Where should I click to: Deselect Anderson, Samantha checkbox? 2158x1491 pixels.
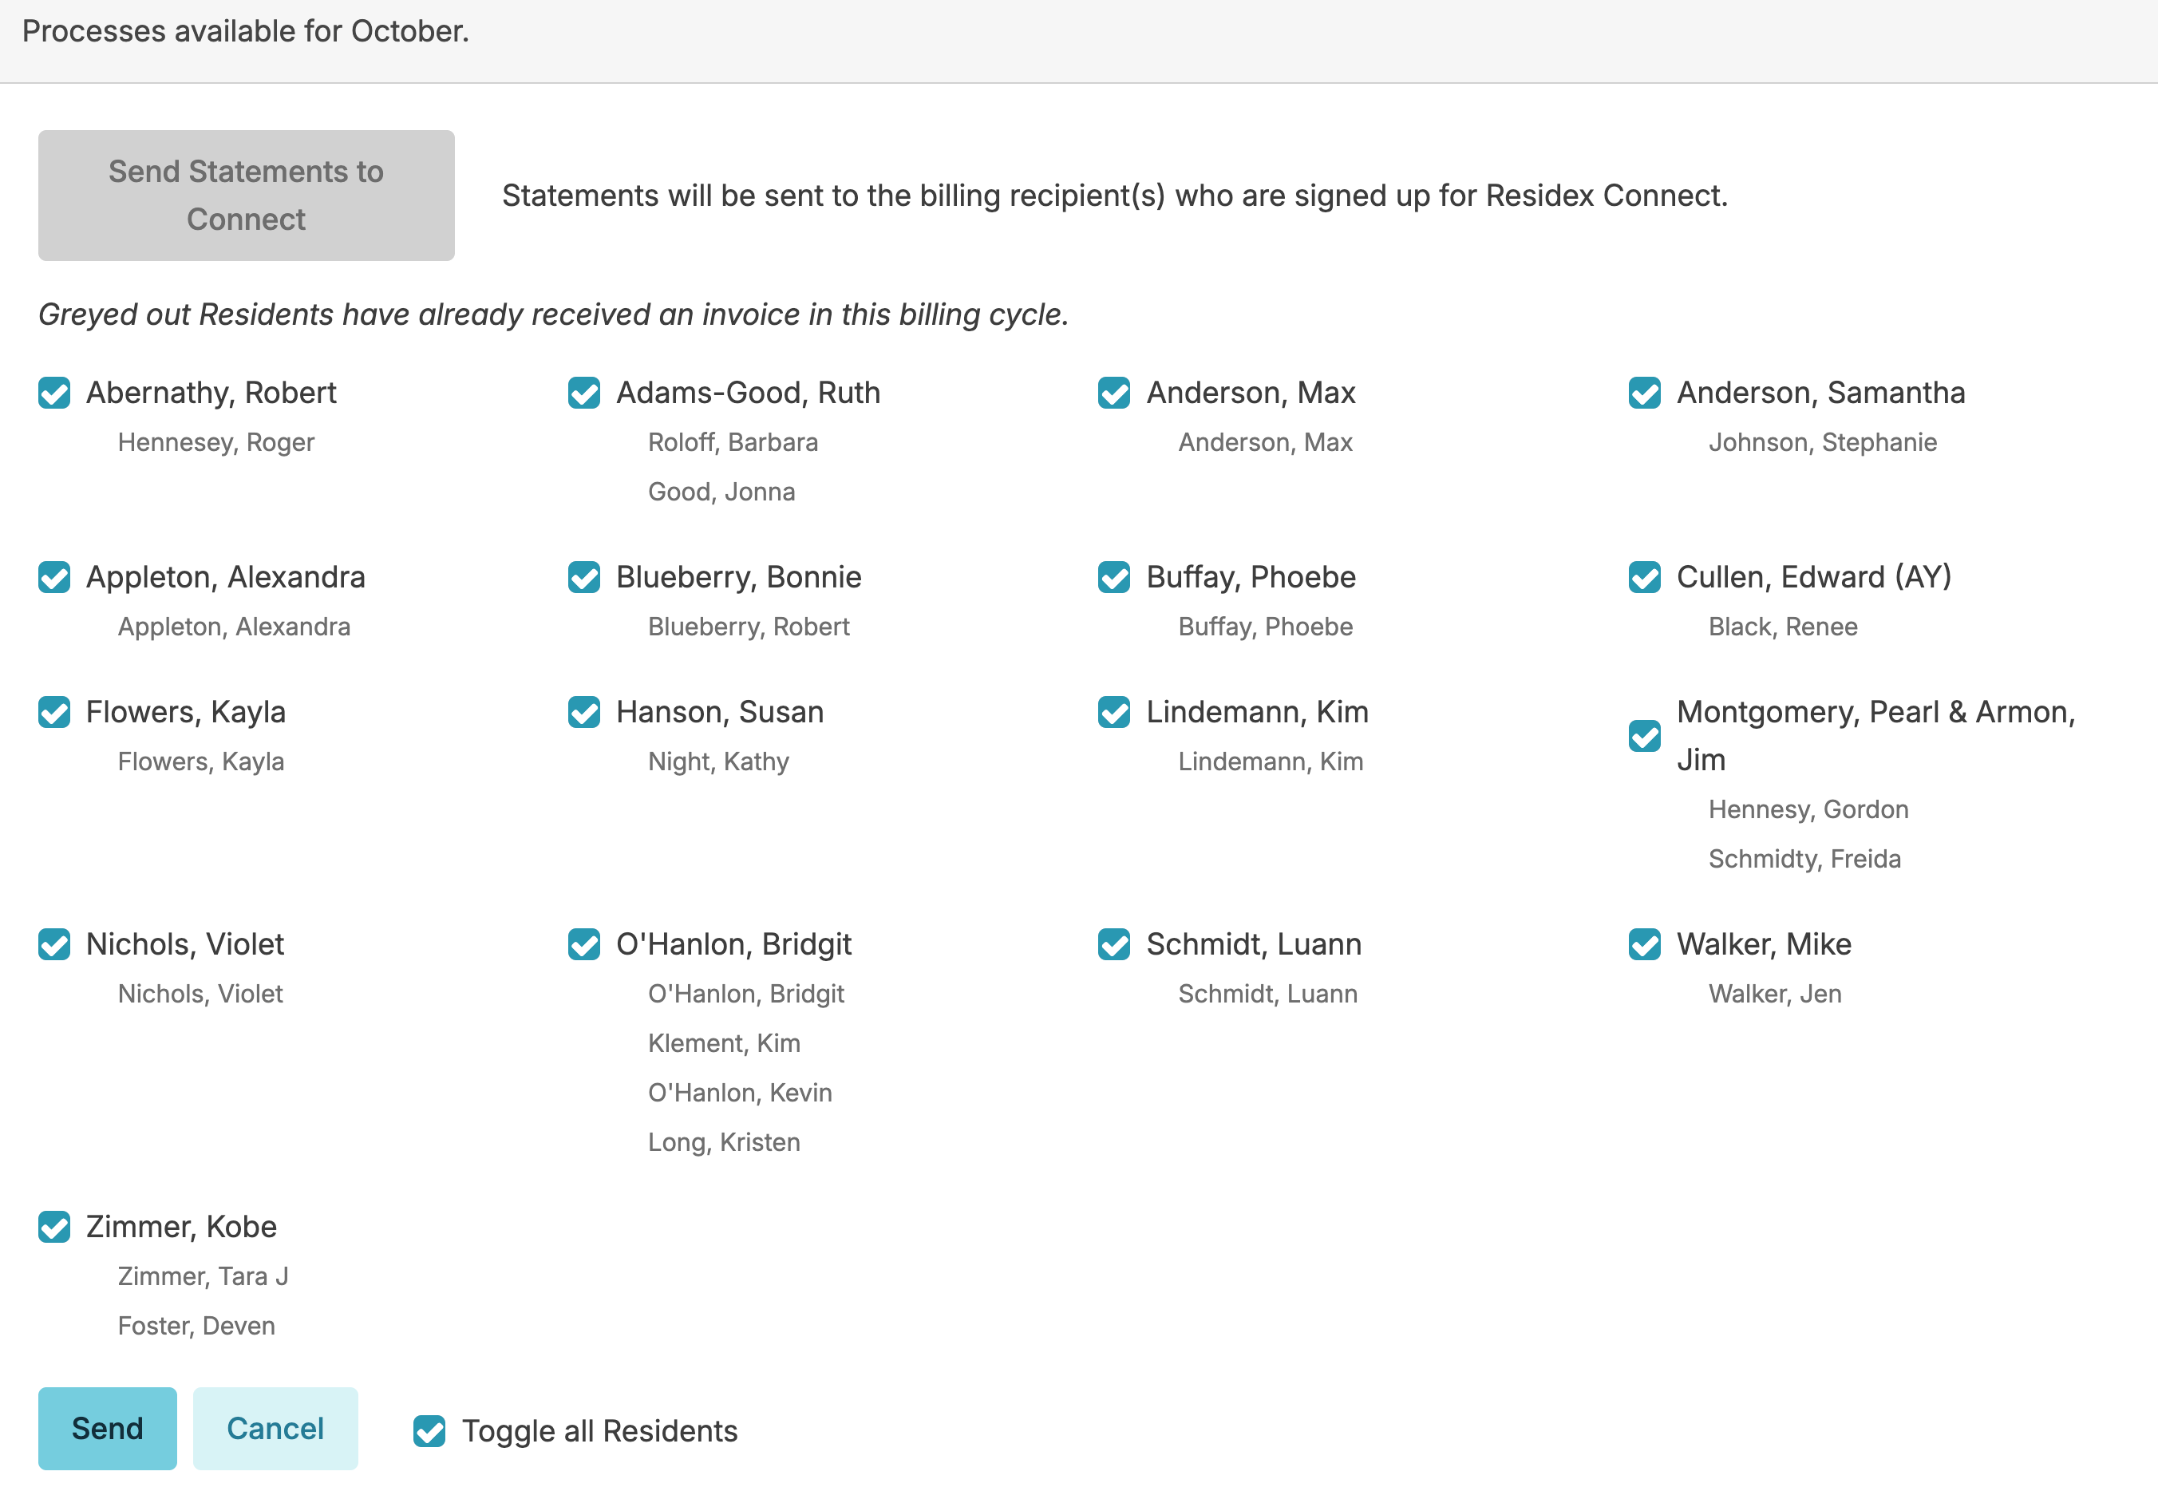tap(1644, 394)
